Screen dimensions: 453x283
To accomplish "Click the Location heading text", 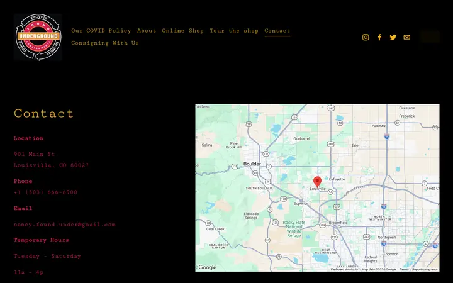I will 28,138.
